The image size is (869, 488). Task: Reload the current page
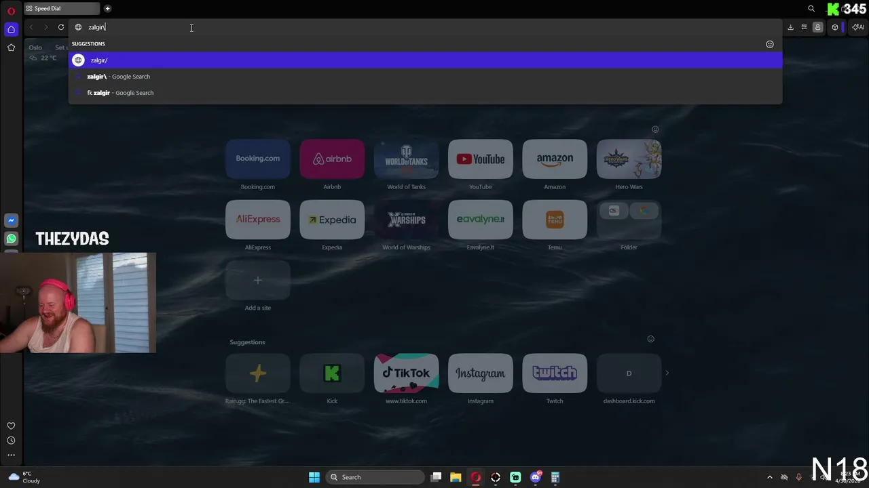point(61,27)
